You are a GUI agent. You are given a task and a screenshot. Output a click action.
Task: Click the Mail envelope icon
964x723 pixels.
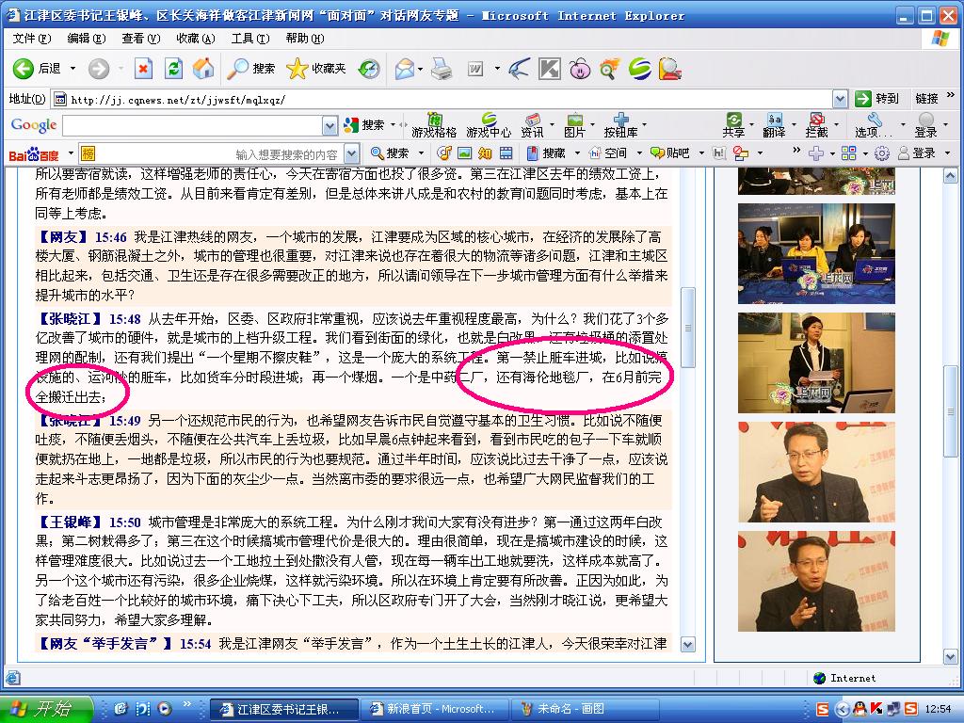coord(405,68)
